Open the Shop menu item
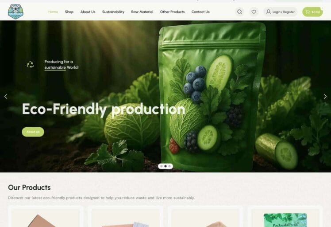 click(x=69, y=12)
